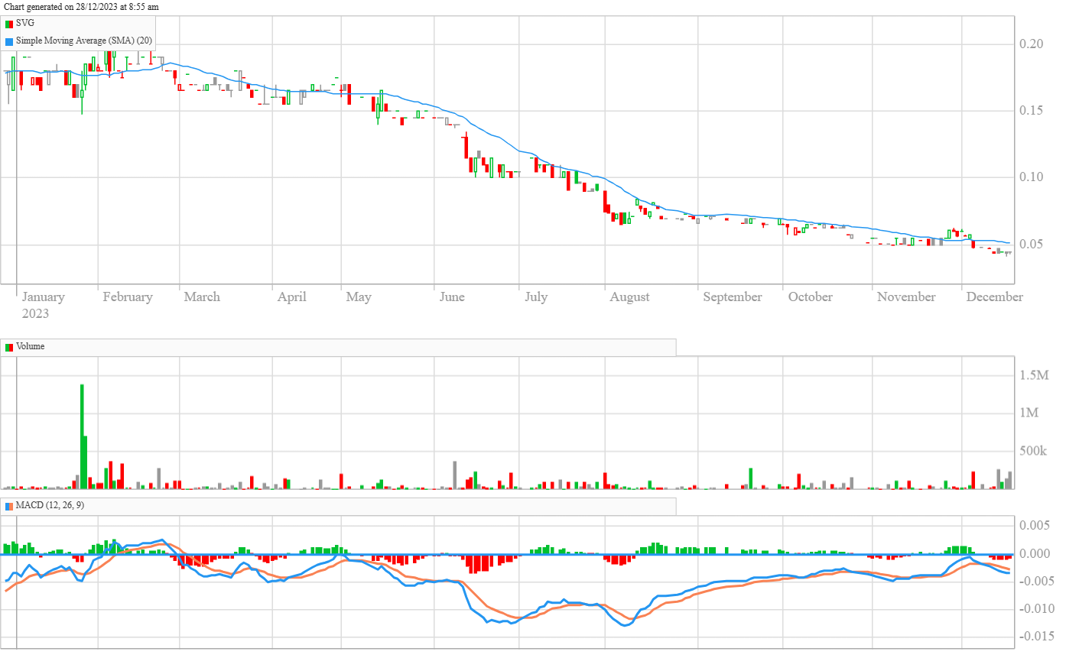Click the January 2023 axis label
The width and height of the screenshot is (1079, 658).
(43, 304)
